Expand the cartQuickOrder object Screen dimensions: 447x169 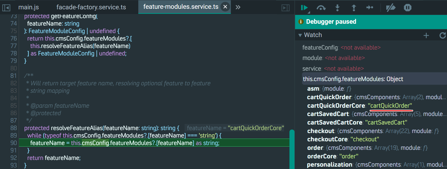329,97
